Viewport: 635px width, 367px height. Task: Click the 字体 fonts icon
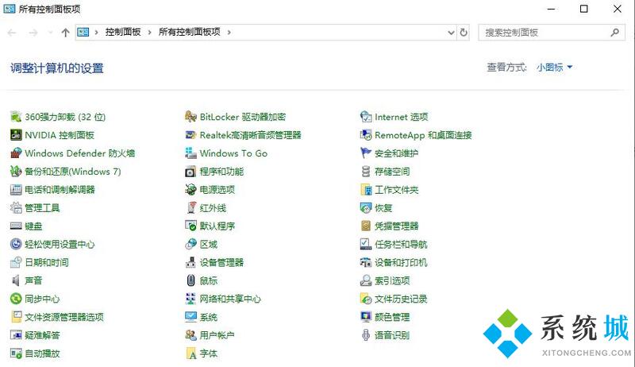point(190,353)
